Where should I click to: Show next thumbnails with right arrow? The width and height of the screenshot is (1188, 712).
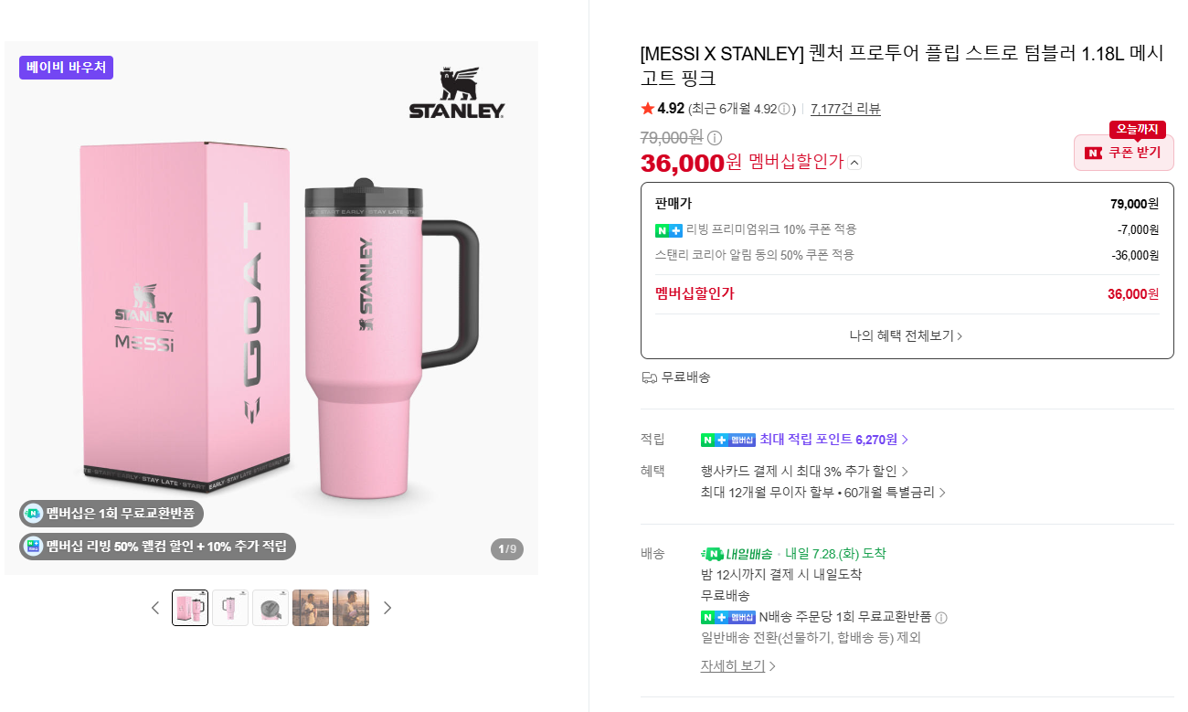(x=387, y=608)
